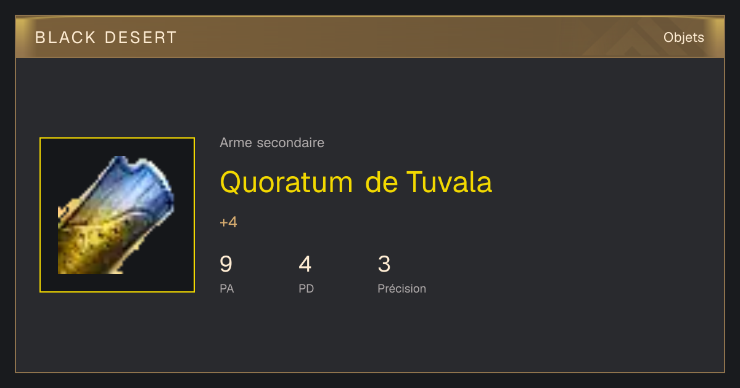Viewport: 740px width, 388px height.
Task: Click the empty dark card area below stats
Action: coord(370,336)
